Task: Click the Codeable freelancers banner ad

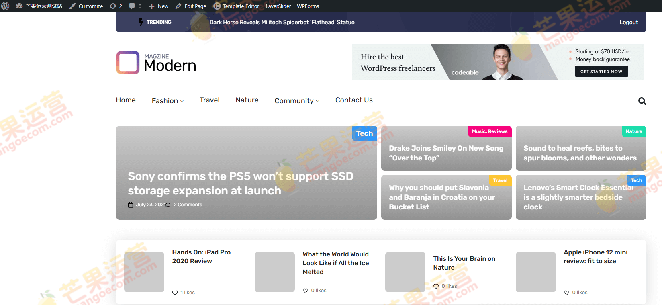Action: click(x=498, y=62)
